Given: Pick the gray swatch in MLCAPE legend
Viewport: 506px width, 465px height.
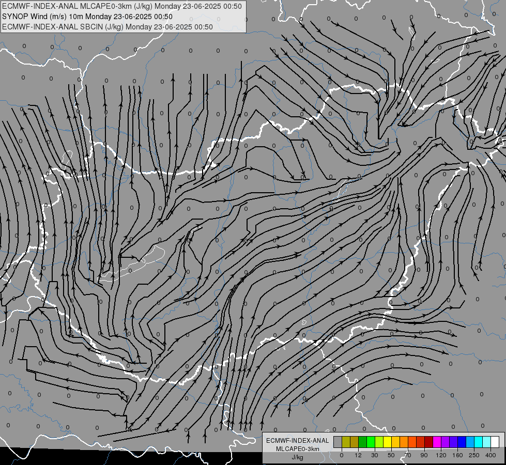Looking at the screenshot, I should tap(338, 442).
